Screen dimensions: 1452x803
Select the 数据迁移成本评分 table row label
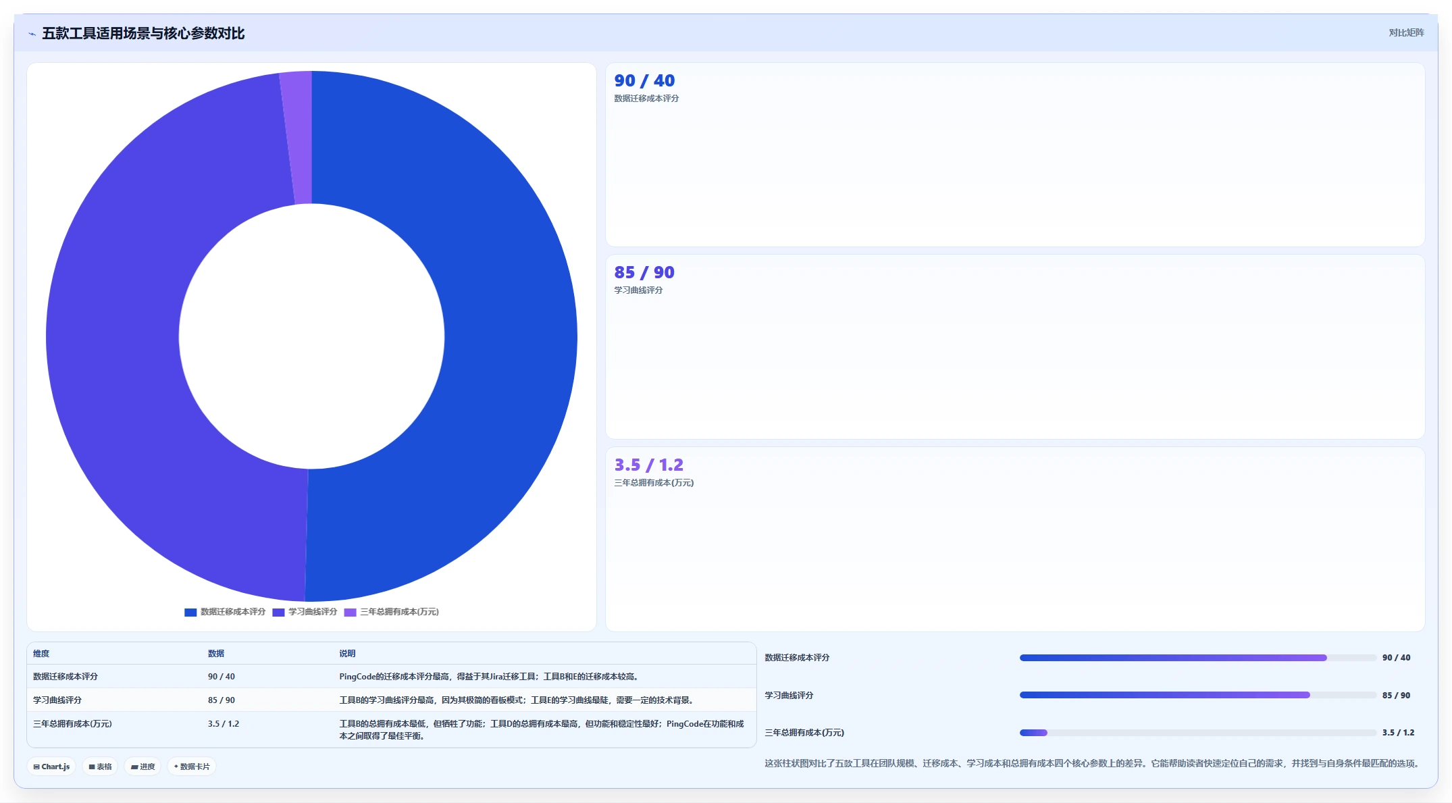coord(66,677)
